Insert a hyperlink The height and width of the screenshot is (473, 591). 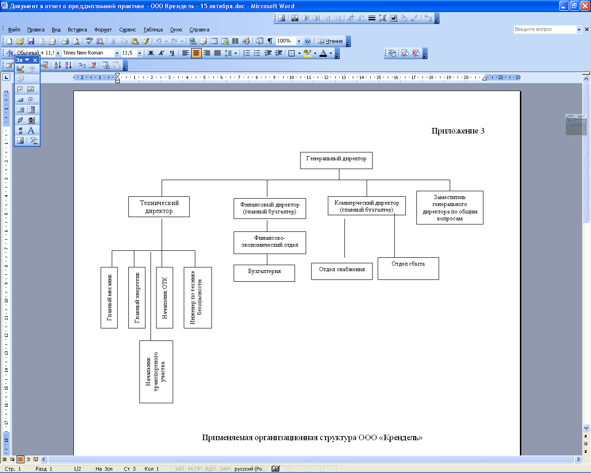point(193,41)
